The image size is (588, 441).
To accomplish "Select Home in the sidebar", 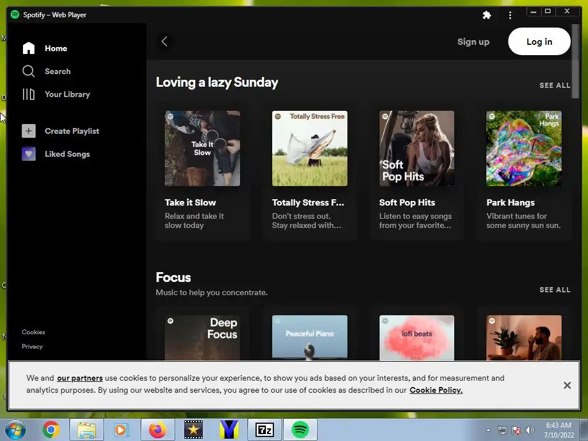I will 56,48.
